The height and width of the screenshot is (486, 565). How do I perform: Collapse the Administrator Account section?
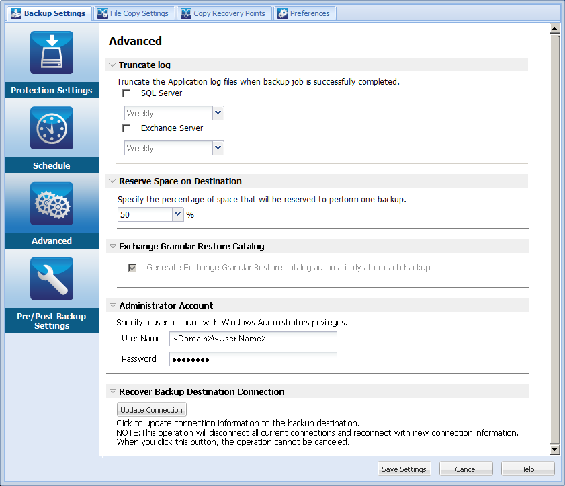pos(112,305)
